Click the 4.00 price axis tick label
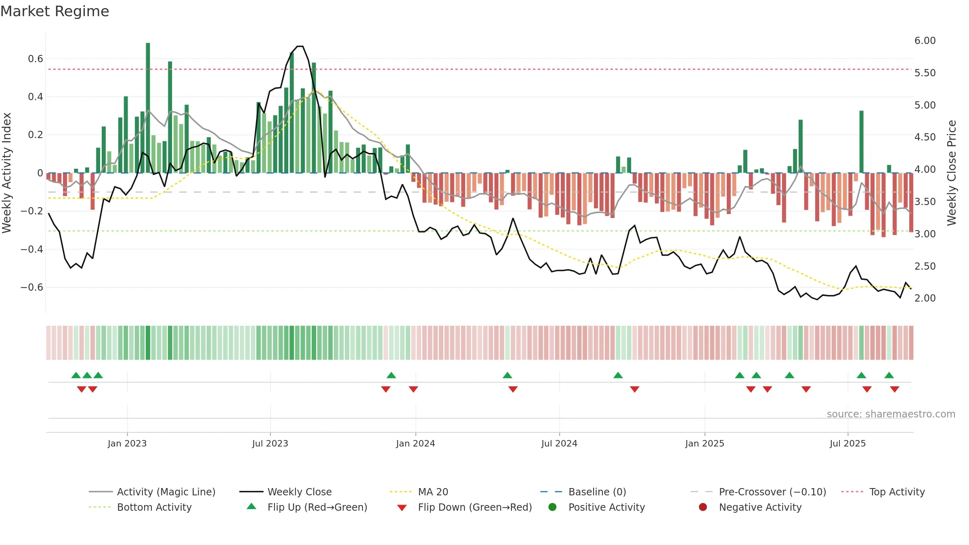 pos(925,170)
